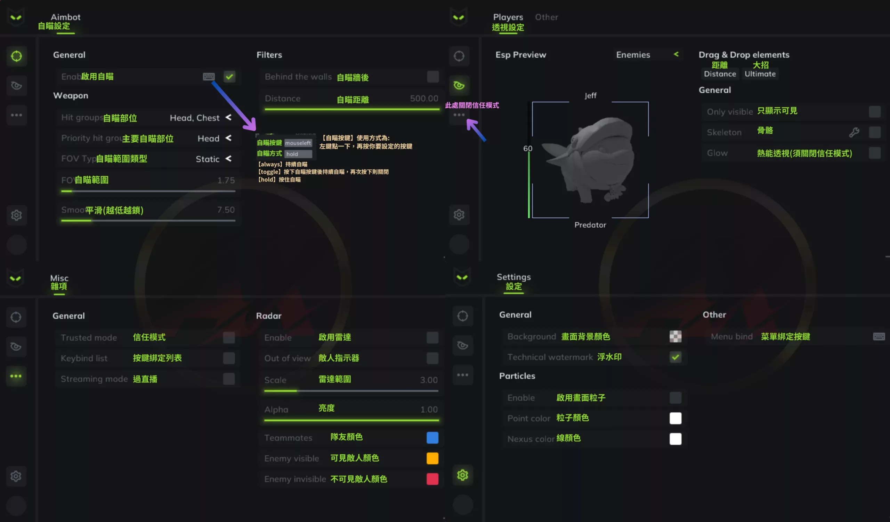Click the green gear icon in Settings sidebar

click(x=462, y=475)
